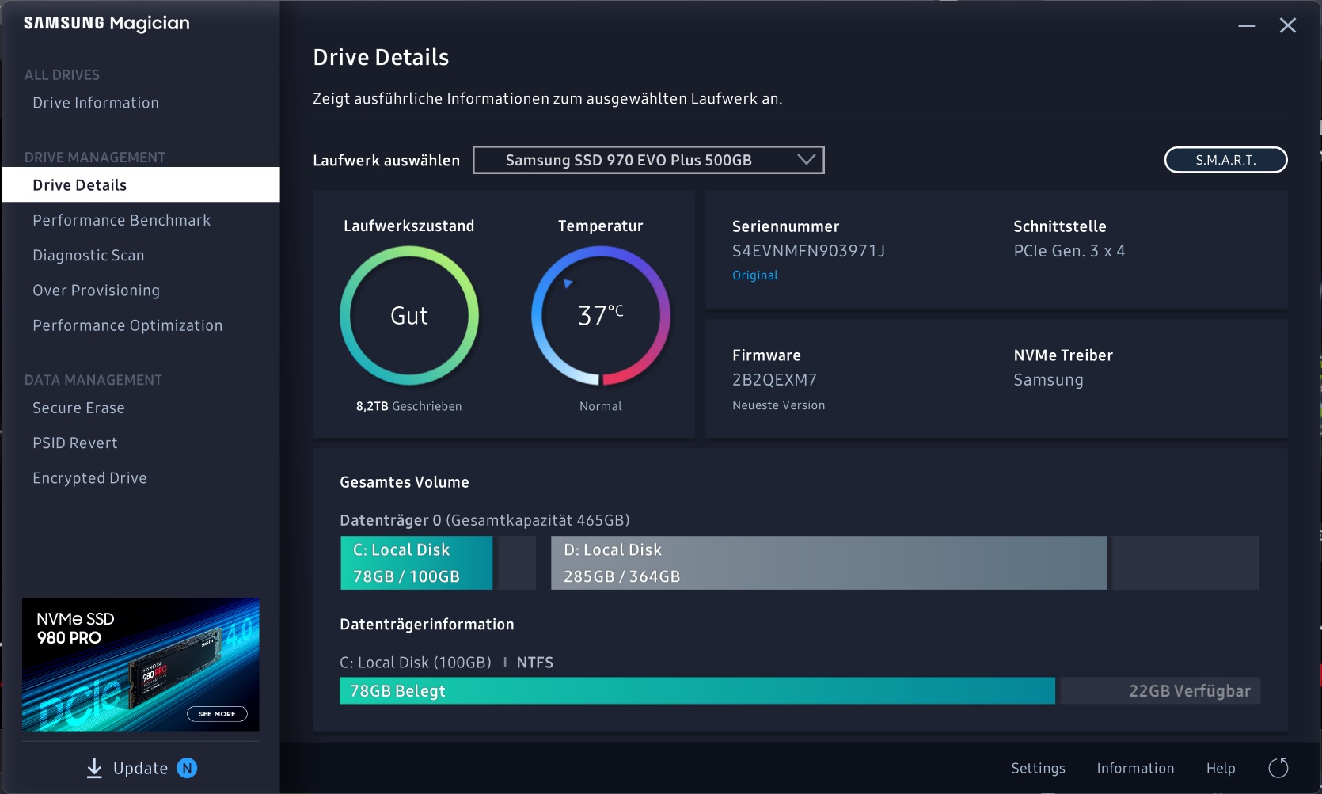Open Information from the footer
1322x794 pixels.
tap(1135, 768)
